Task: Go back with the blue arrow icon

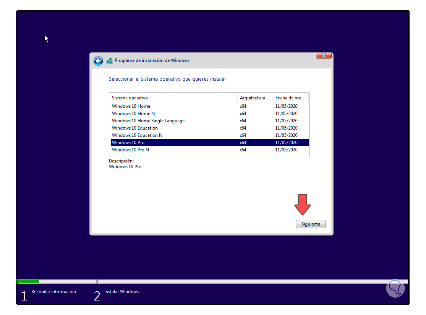Action: (98, 61)
